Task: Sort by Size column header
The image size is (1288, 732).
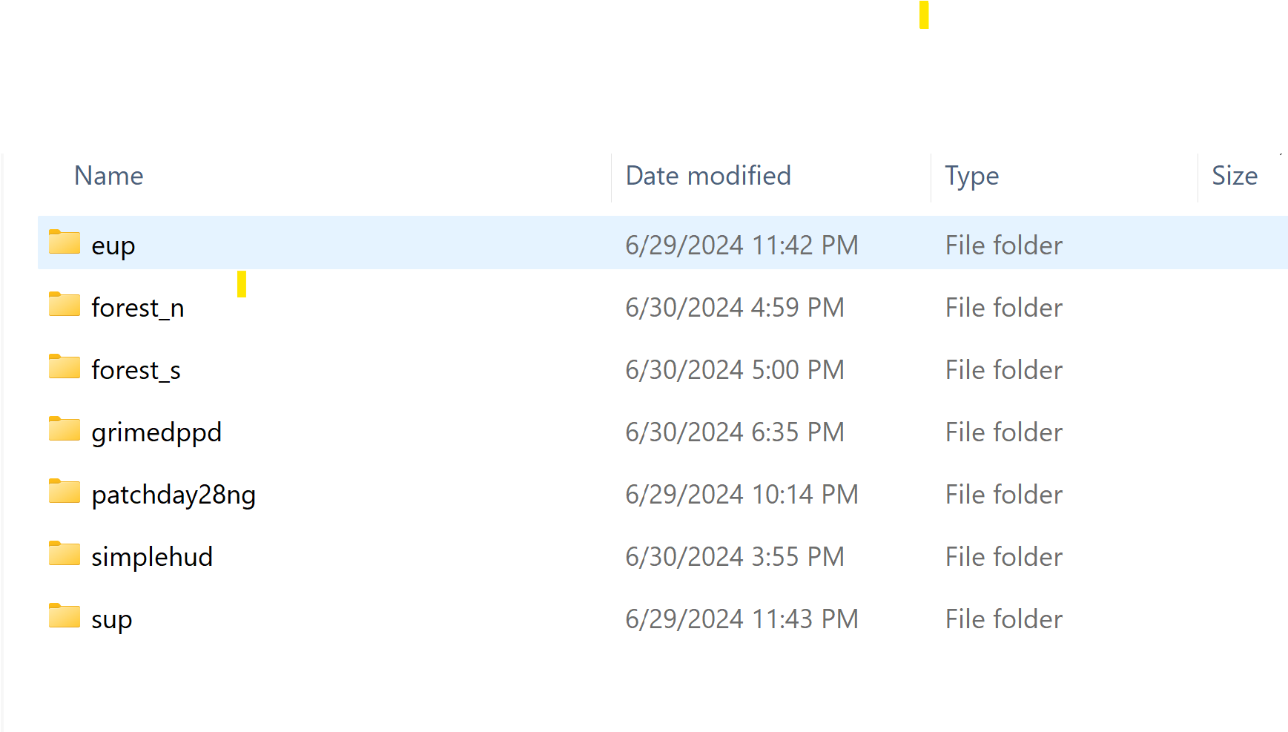Action: (x=1234, y=176)
